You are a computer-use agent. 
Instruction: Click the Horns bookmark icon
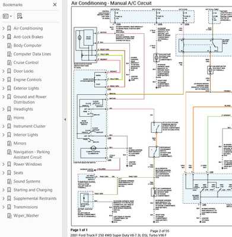click(9, 118)
